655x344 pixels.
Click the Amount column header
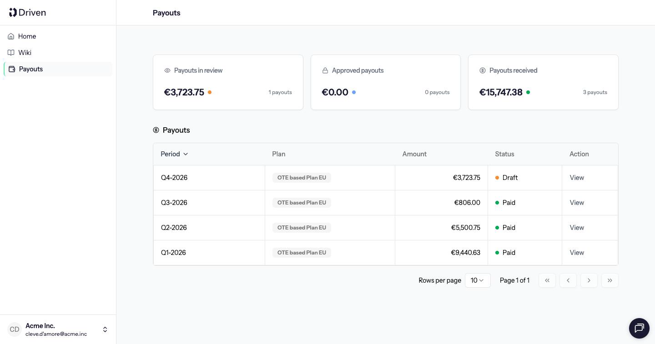[x=414, y=154]
